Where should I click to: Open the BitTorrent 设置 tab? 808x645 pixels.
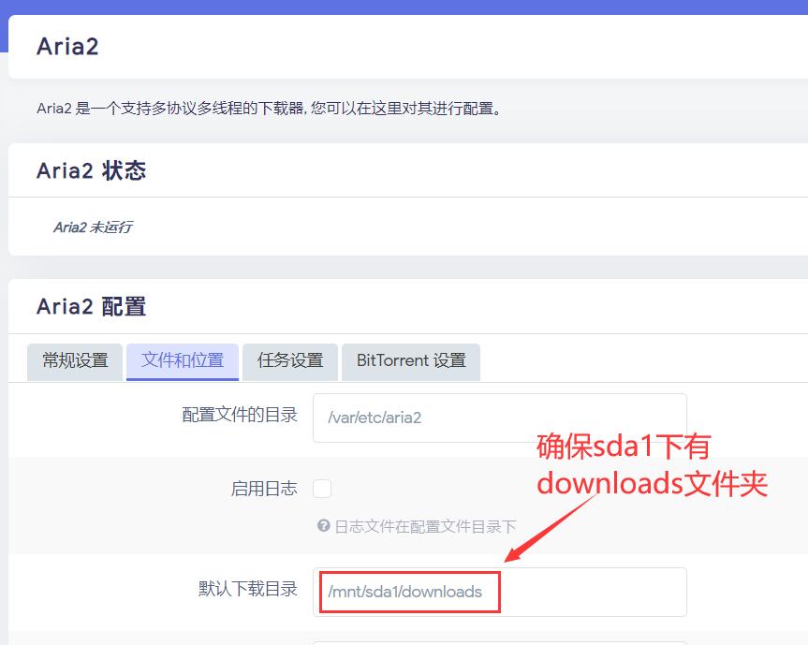click(x=411, y=361)
